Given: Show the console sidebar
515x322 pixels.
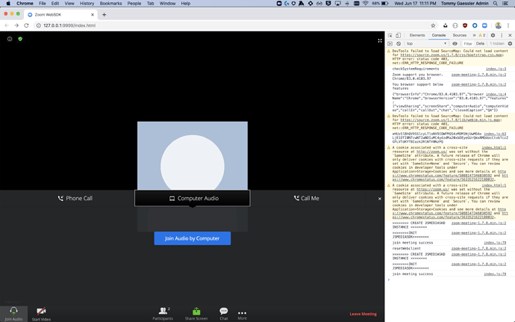Looking at the screenshot, I should [x=390, y=43].
